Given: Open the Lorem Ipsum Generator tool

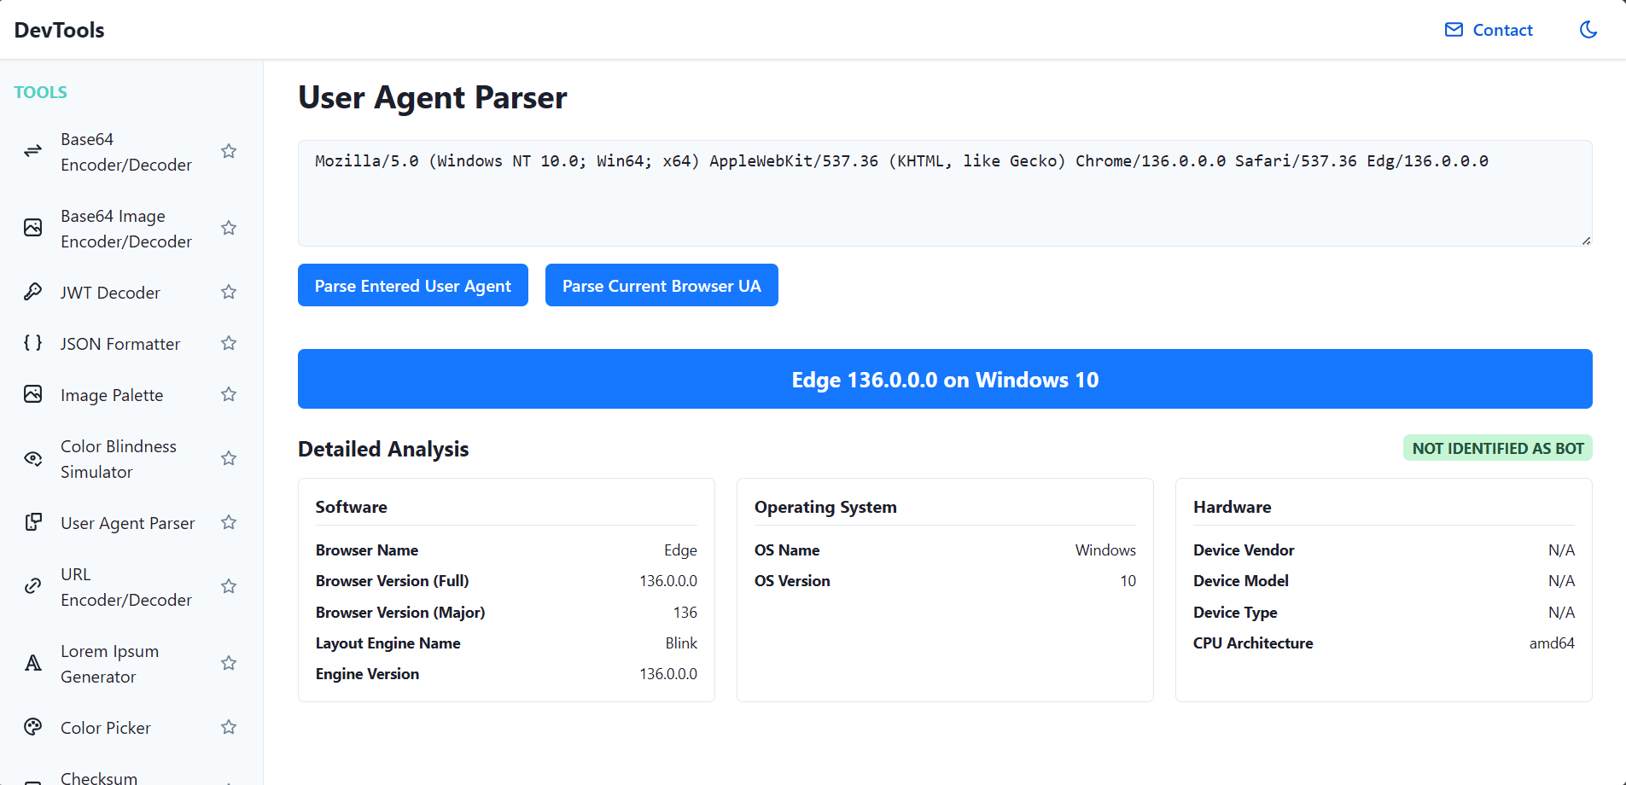Looking at the screenshot, I should tap(109, 664).
